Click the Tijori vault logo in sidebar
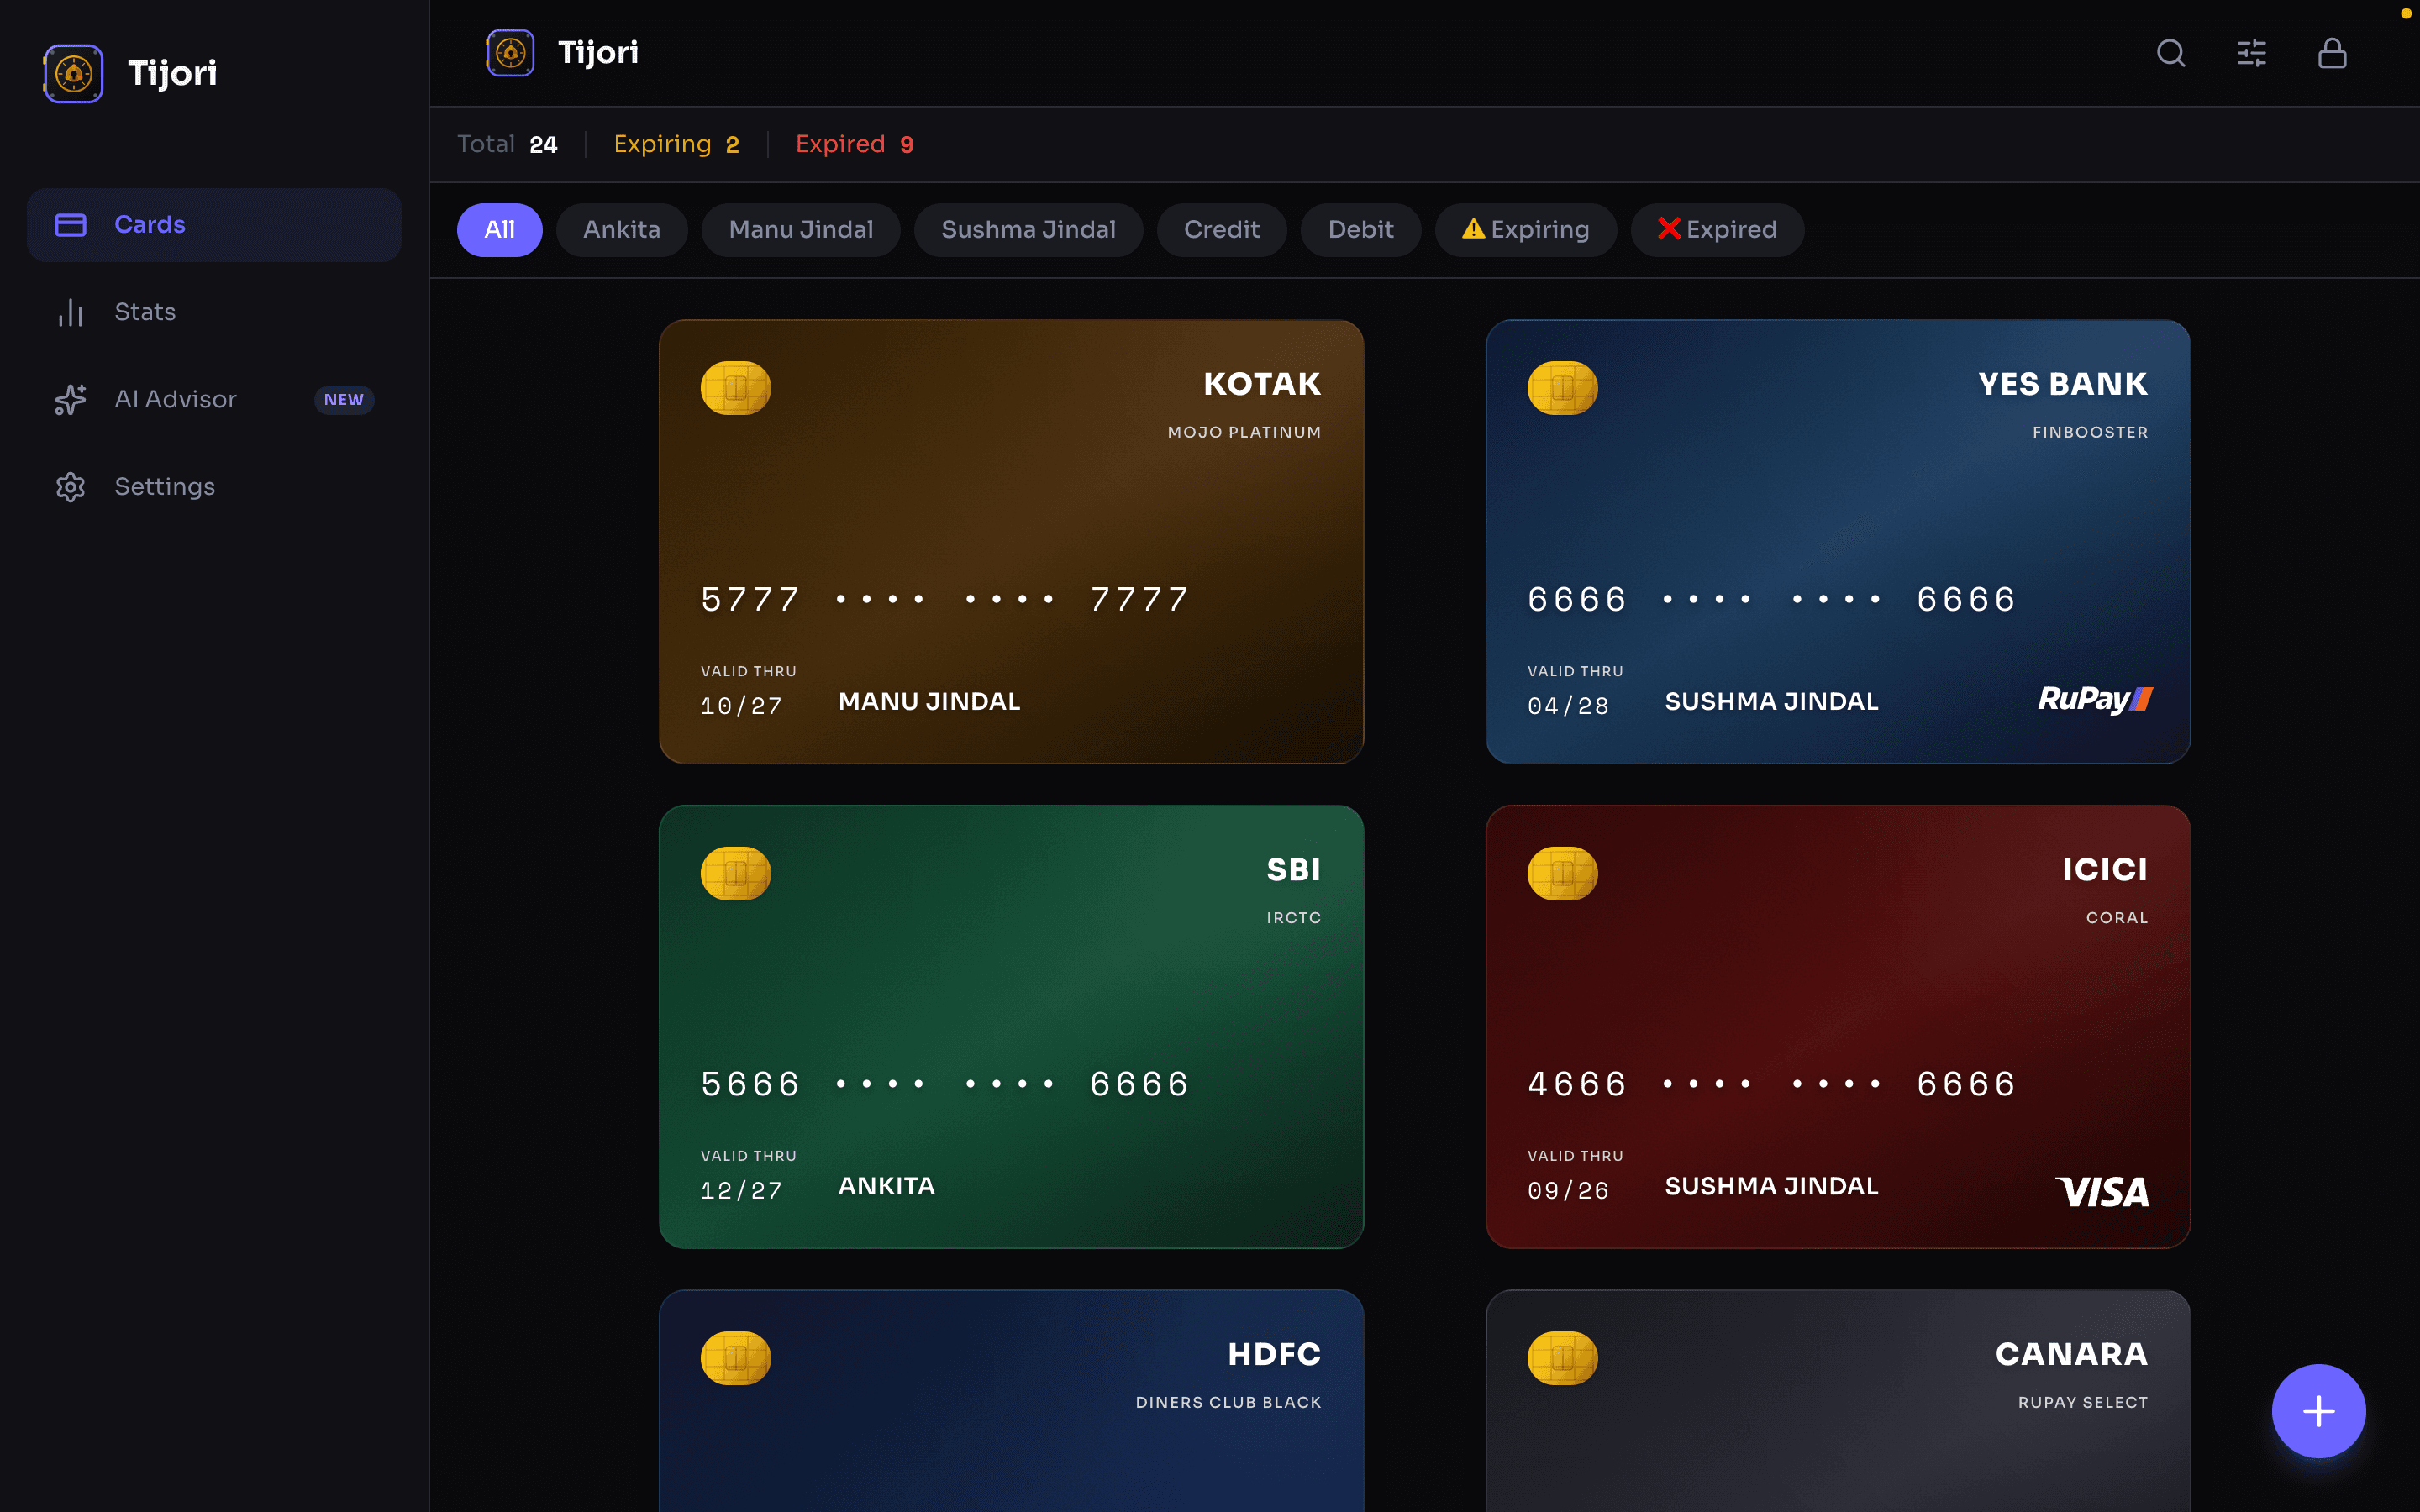This screenshot has height=1512, width=2420. pos(73,73)
